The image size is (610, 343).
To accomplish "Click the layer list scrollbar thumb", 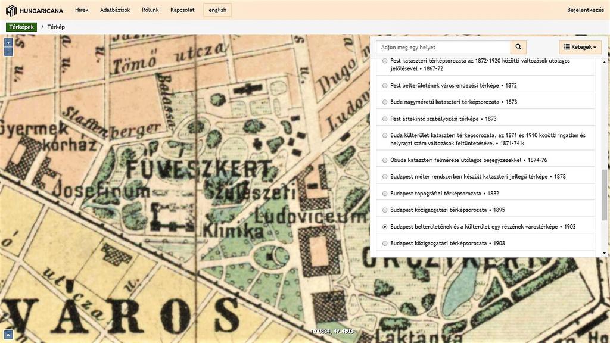I will [604, 195].
